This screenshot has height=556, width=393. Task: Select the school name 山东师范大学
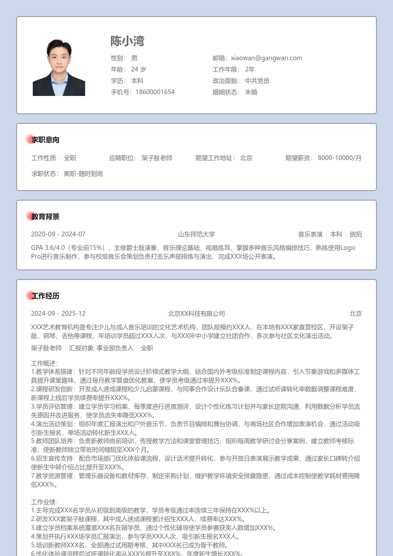click(x=196, y=234)
